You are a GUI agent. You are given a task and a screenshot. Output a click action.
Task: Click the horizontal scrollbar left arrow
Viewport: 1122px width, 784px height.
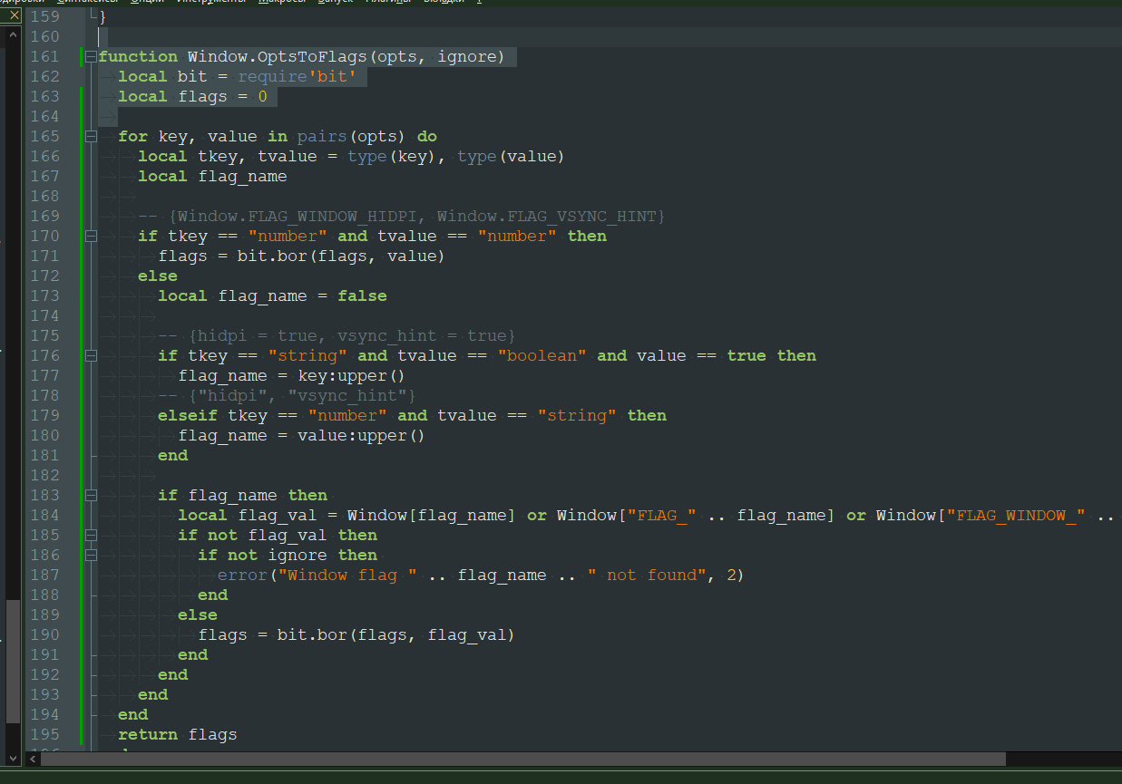[33, 759]
